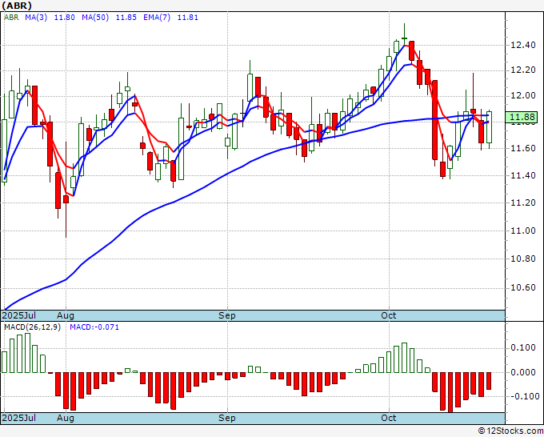
Task: Click the Sep label on price chart axis
Action: click(227, 315)
